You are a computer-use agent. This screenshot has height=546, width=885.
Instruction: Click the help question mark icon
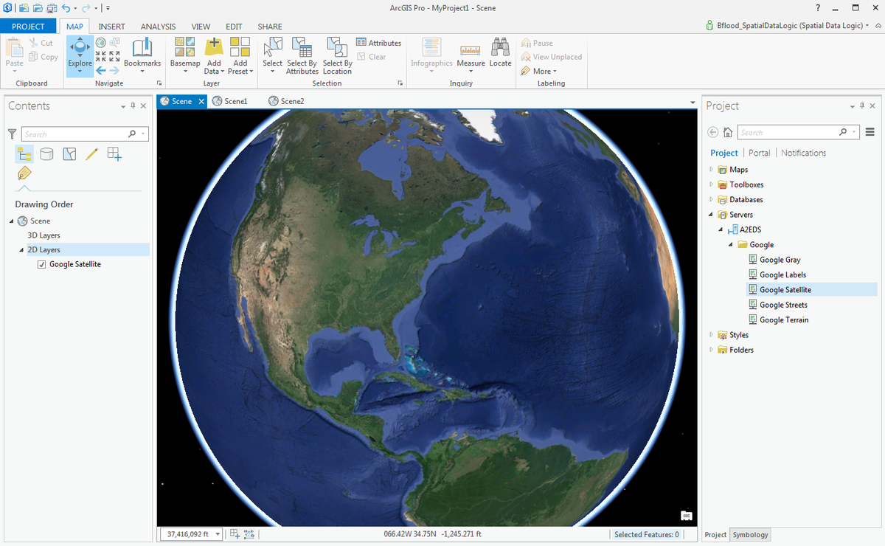tap(818, 7)
